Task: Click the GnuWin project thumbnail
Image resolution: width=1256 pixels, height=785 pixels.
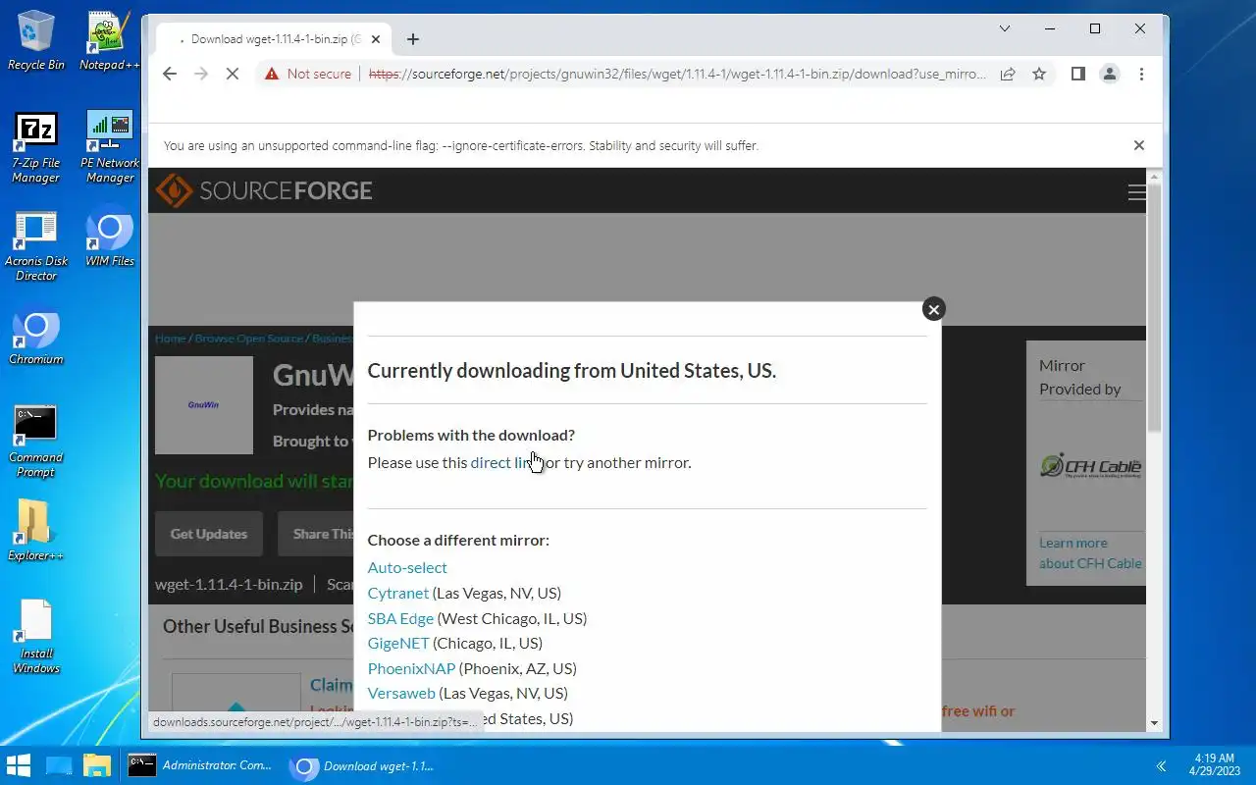Action: 204,404
